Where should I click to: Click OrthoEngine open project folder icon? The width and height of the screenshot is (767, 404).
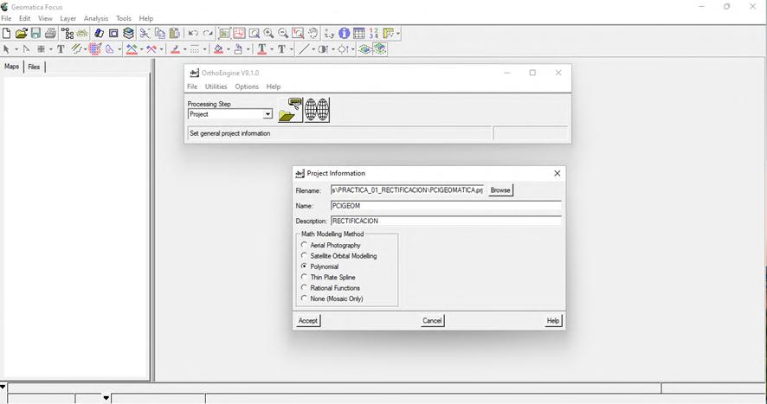(290, 110)
